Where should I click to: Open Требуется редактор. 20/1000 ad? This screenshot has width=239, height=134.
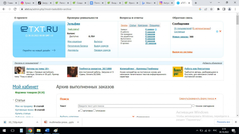(95, 69)
